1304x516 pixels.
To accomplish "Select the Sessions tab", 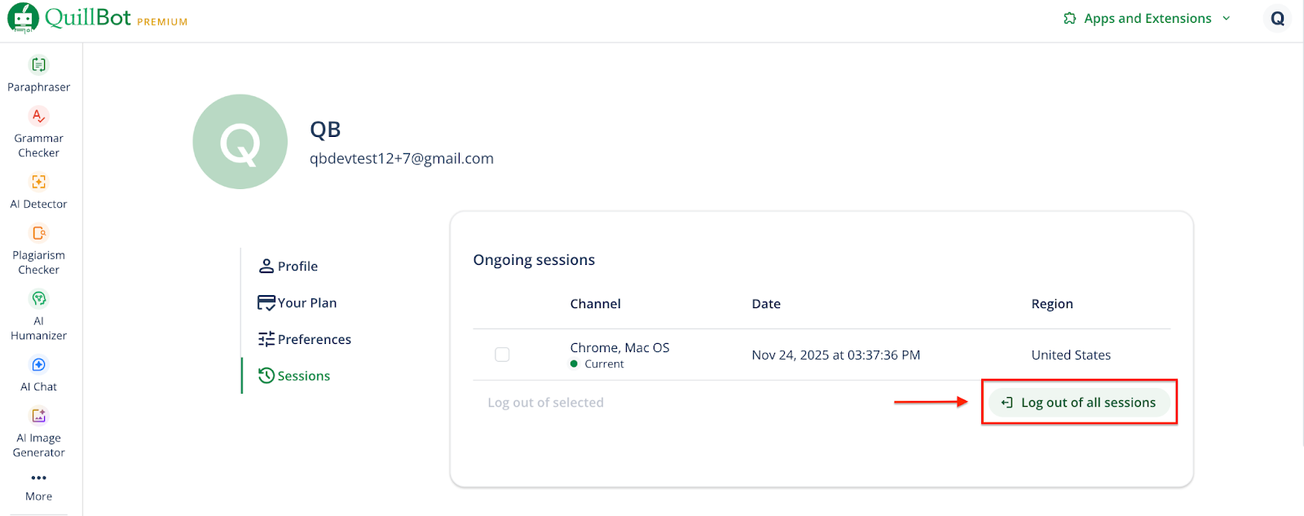I will pyautogui.click(x=303, y=376).
